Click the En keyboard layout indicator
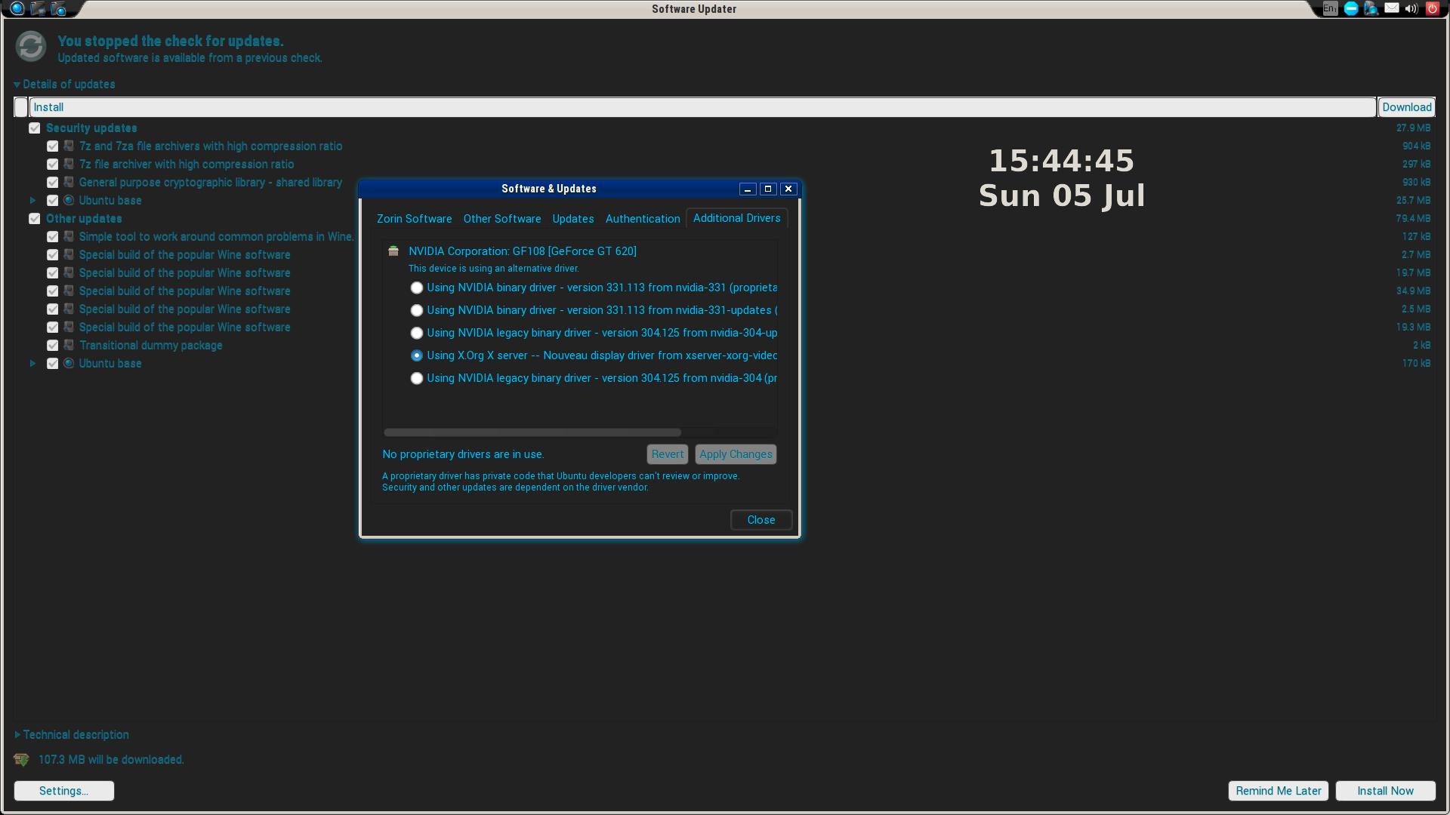This screenshot has height=815, width=1450. coord(1330,8)
